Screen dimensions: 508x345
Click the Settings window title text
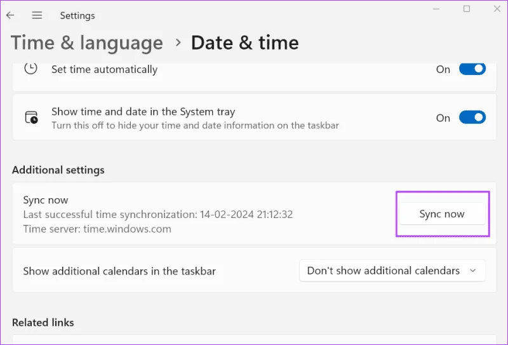77,15
